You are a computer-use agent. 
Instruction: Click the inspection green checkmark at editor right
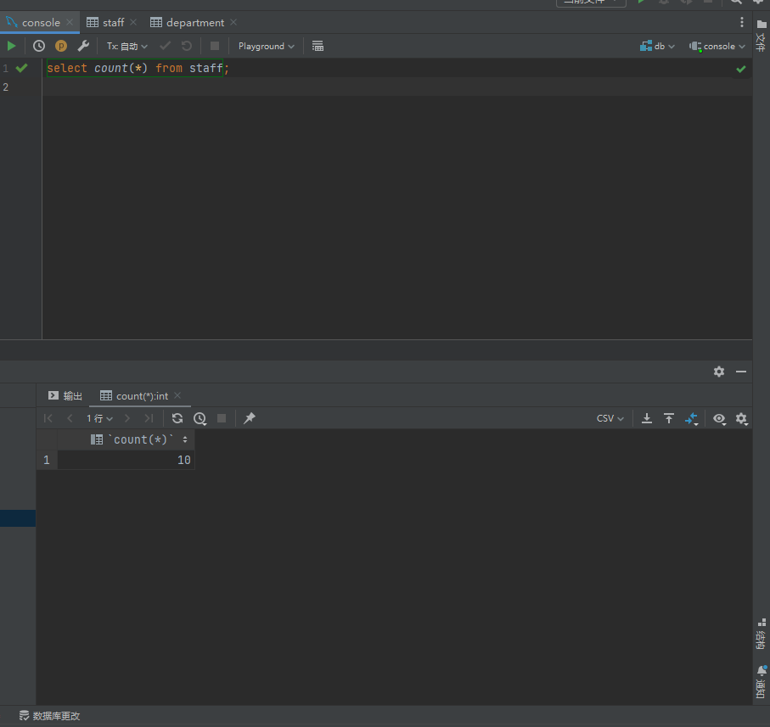pos(741,70)
